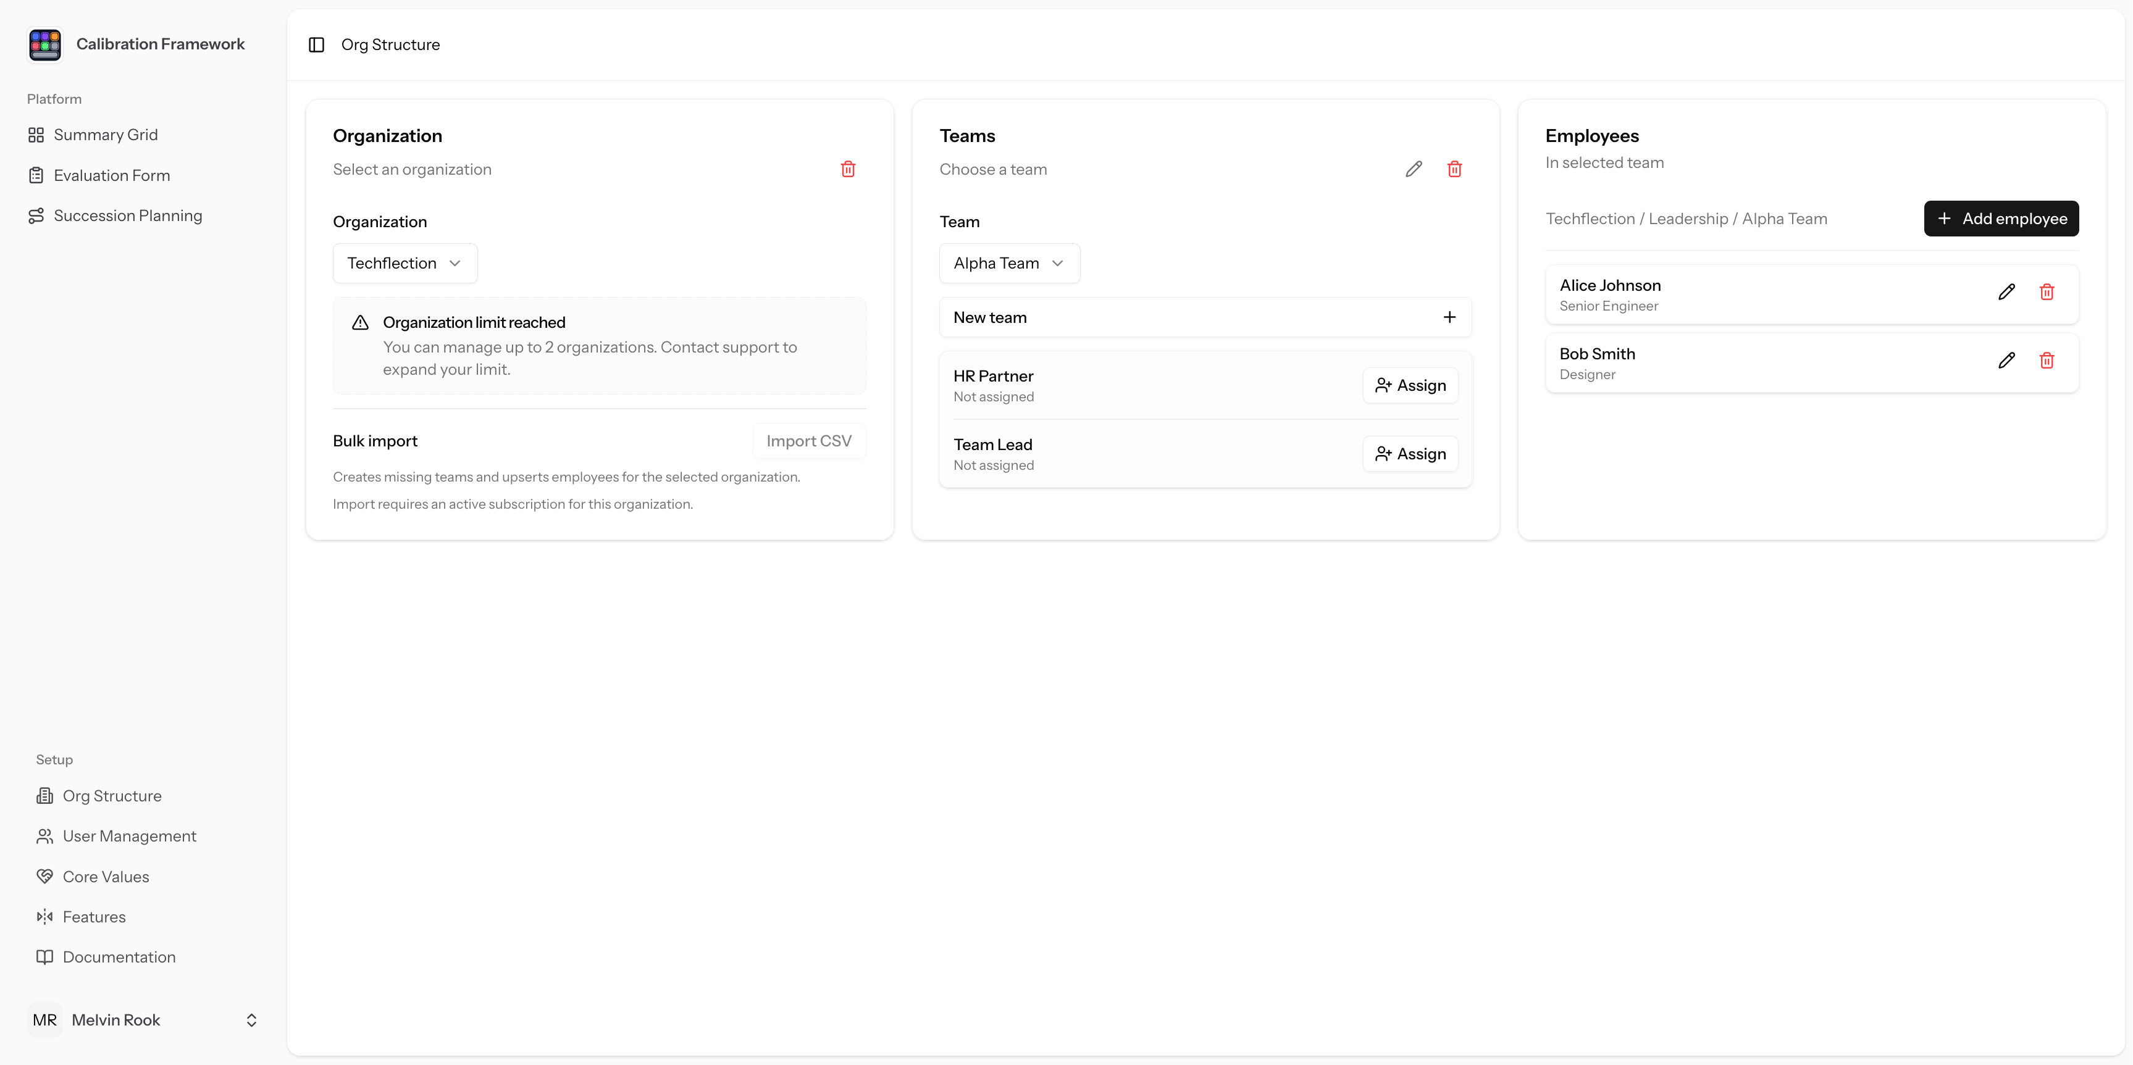Viewport: 2133px width, 1065px height.
Task: Open the Alpha Team dropdown
Action: [1009, 263]
